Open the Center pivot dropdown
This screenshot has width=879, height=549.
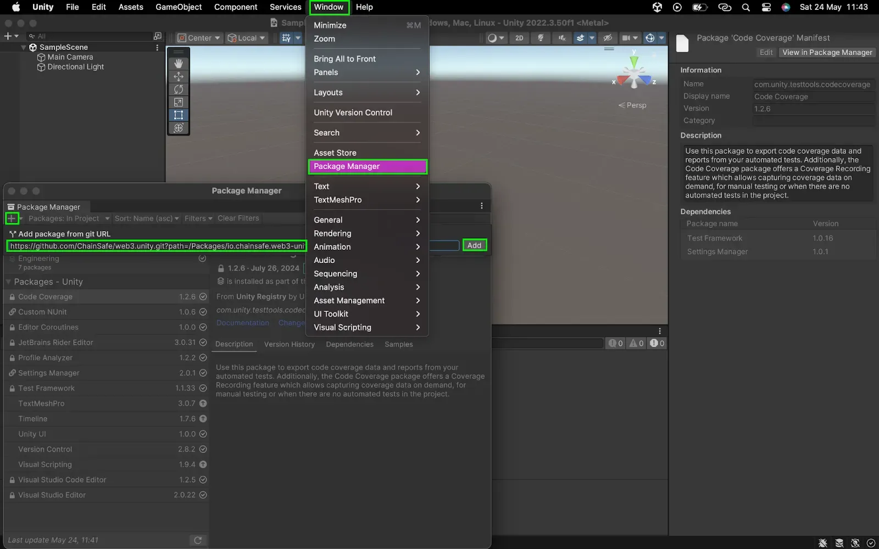coord(199,38)
